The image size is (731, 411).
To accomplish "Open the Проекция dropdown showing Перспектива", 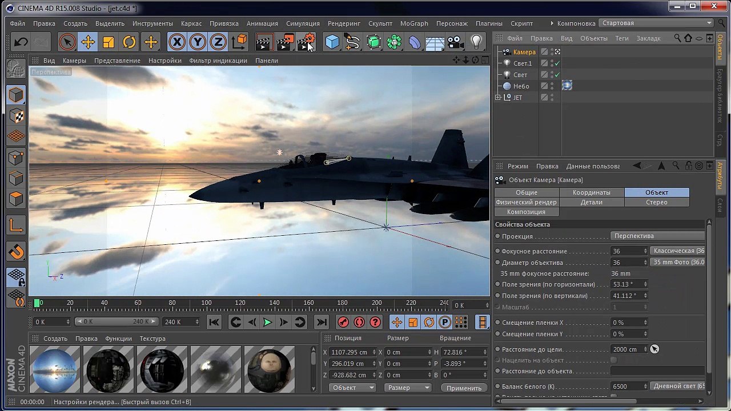I will pyautogui.click(x=657, y=236).
